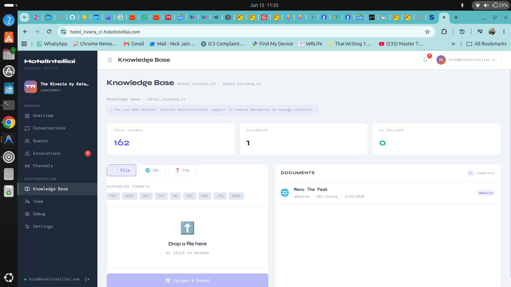511x287 pixels.
Task: Open the media control playlist icon
Action: pyautogui.click(x=480, y=32)
